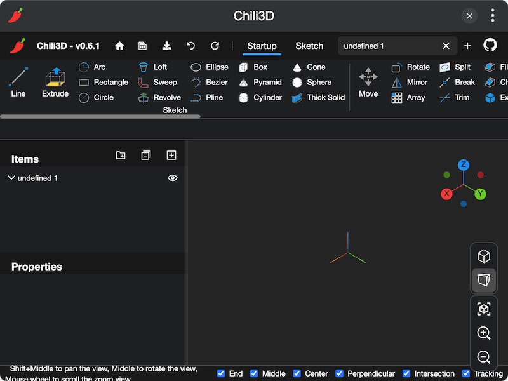Orient view along the X axis
508x381 pixels.
point(446,194)
